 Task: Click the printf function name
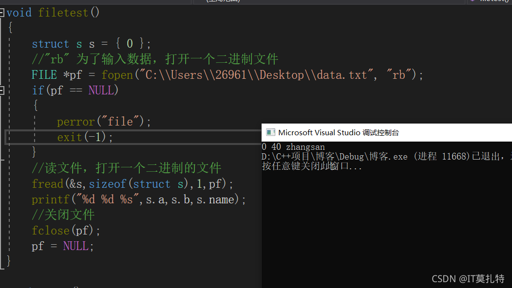pyautogui.click(x=51, y=199)
